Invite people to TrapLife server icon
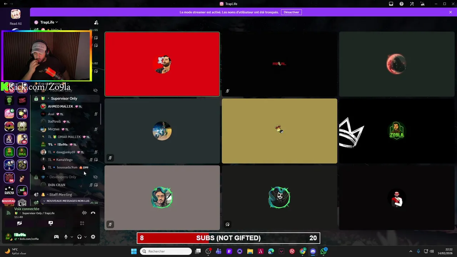Image resolution: width=457 pixels, height=257 pixels. pos(96,22)
